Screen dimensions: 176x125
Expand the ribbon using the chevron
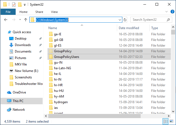[x=167, y=12]
